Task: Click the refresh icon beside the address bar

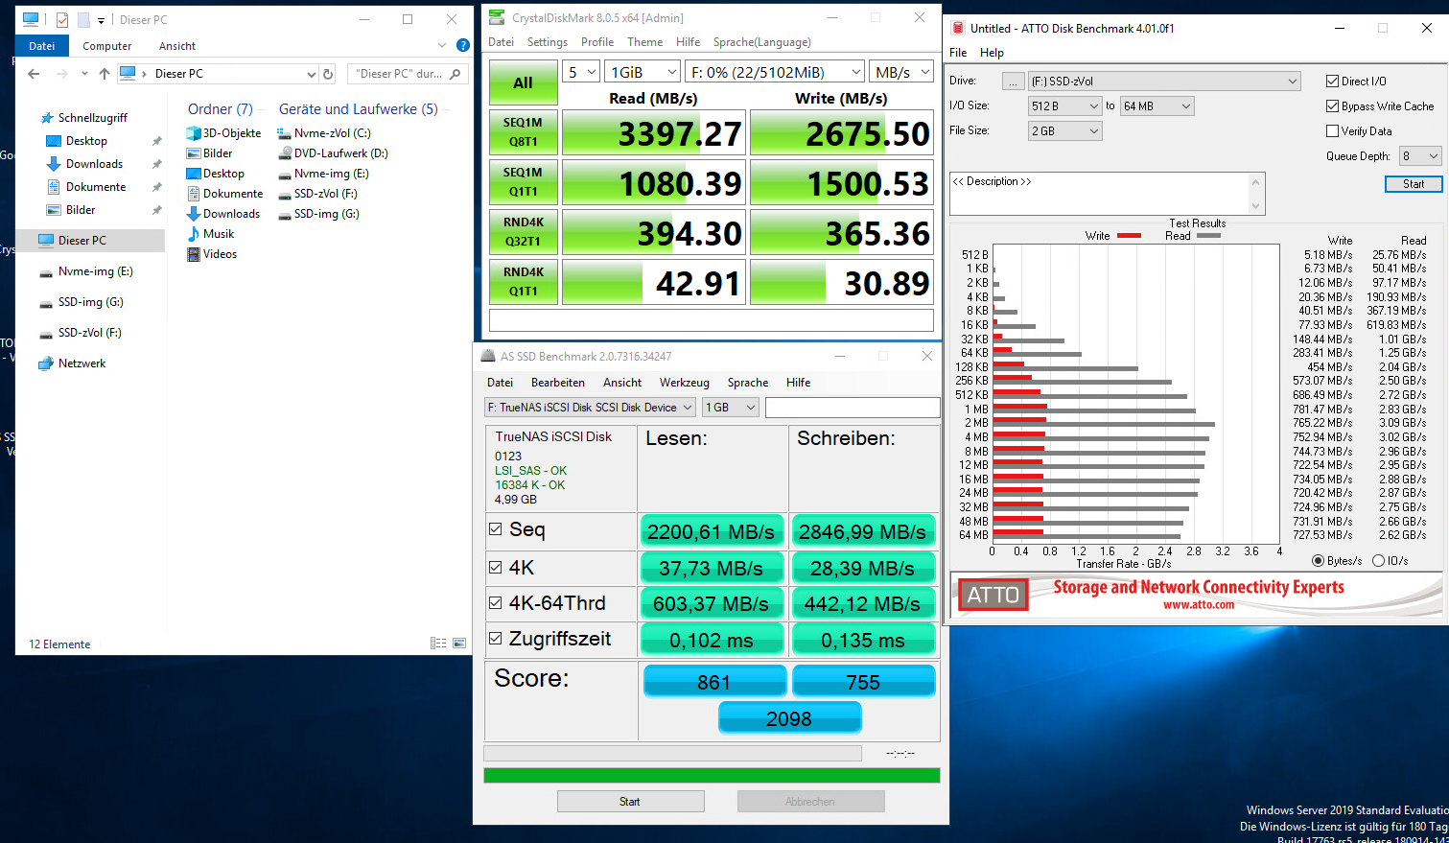Action: tap(328, 74)
